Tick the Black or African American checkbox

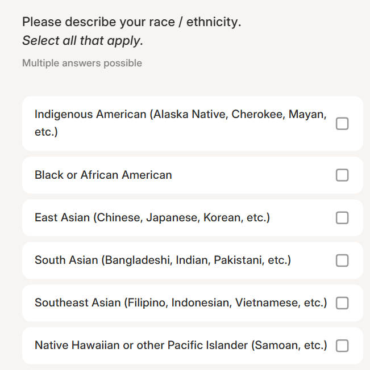click(x=342, y=175)
